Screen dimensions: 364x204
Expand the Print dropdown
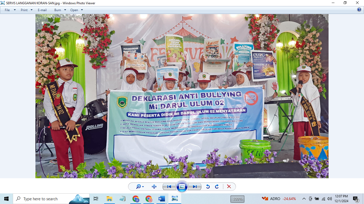click(26, 10)
